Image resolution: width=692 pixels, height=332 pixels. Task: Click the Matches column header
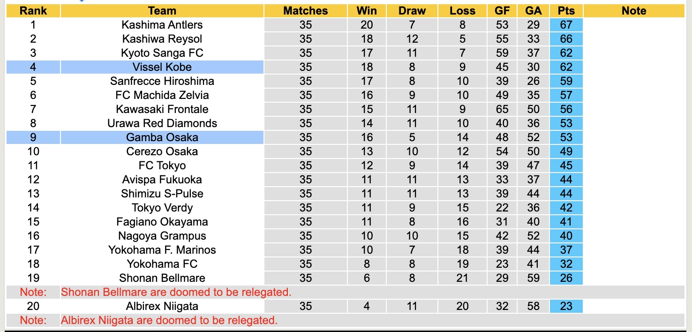[x=305, y=11]
